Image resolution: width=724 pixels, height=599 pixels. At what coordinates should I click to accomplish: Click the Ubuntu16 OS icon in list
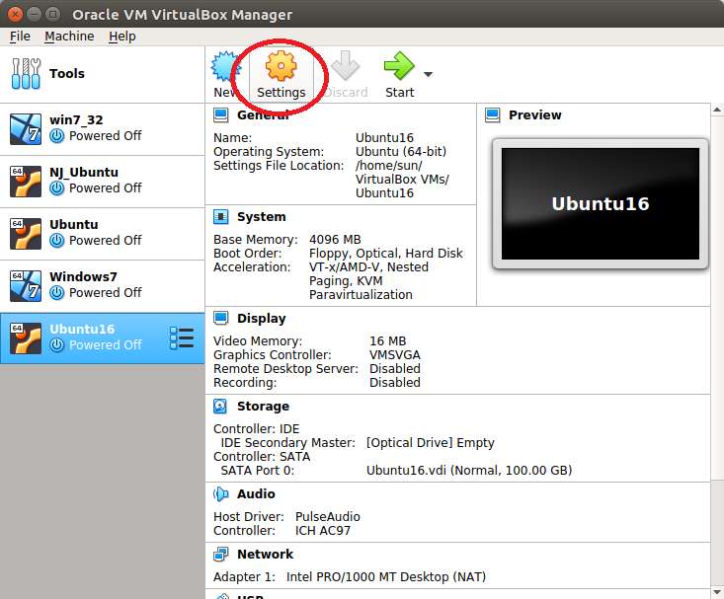point(26,338)
